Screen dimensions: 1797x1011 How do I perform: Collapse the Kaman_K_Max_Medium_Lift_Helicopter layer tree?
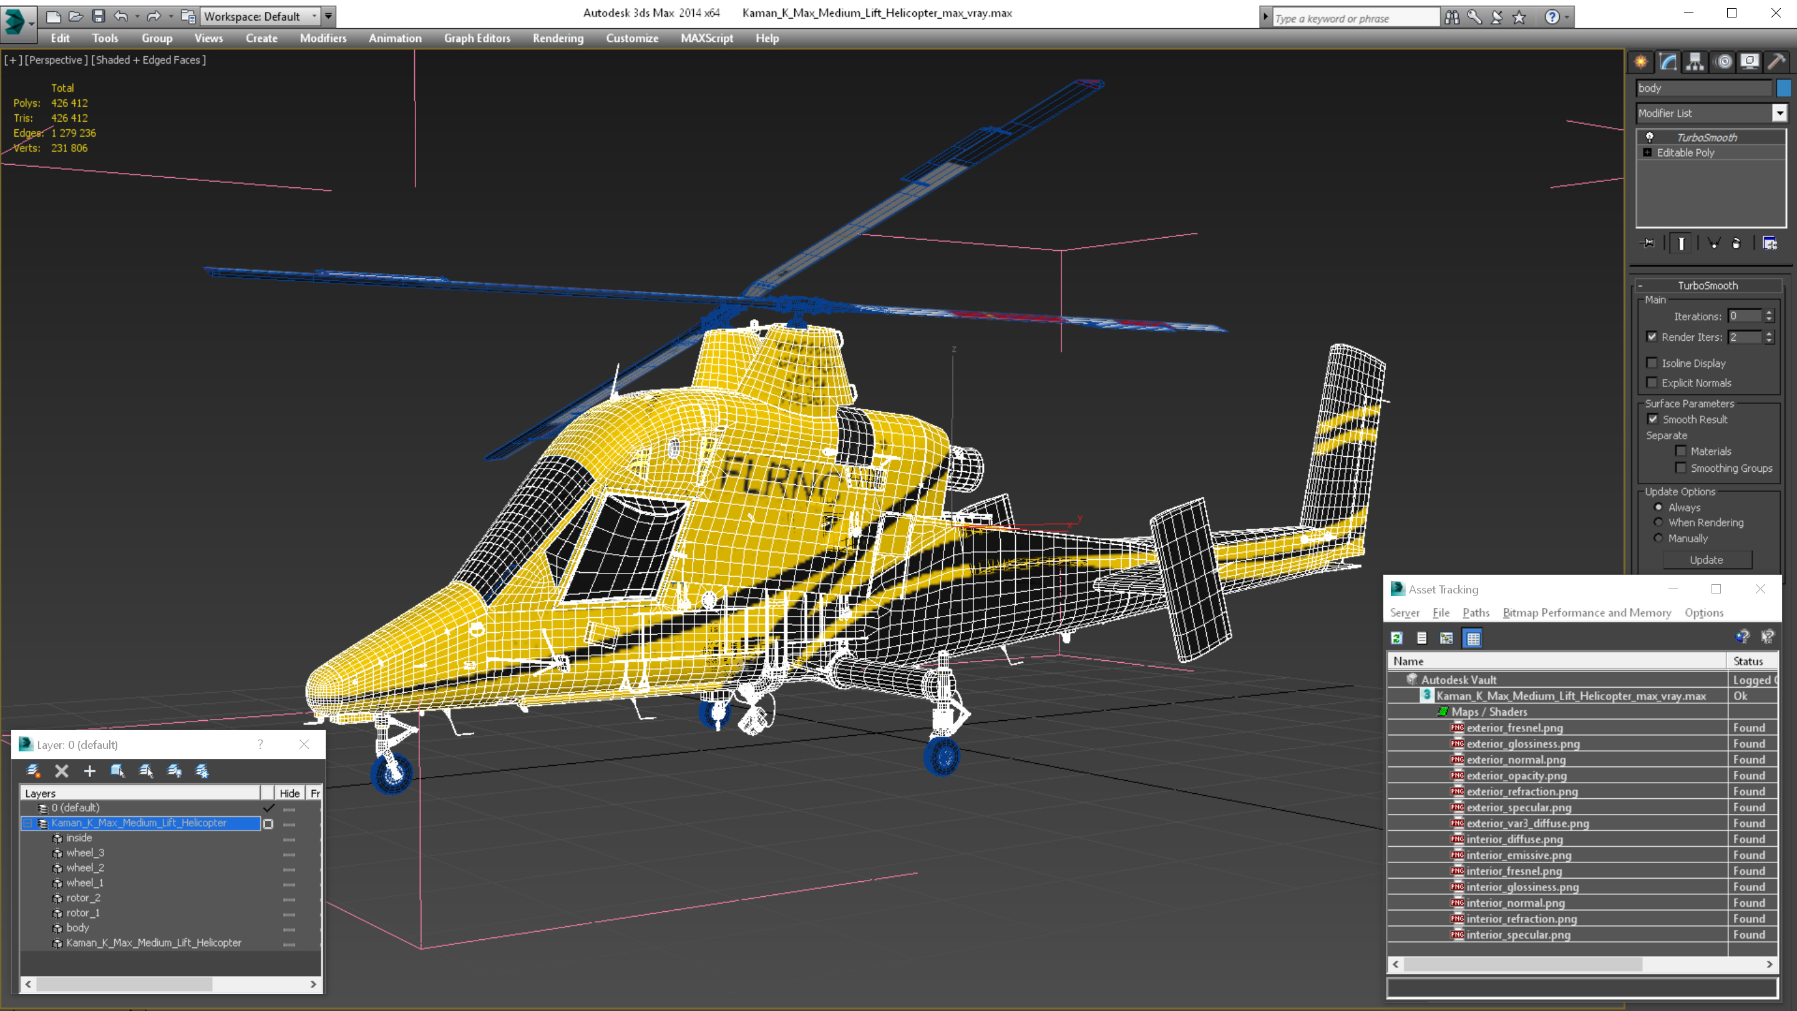click(27, 823)
